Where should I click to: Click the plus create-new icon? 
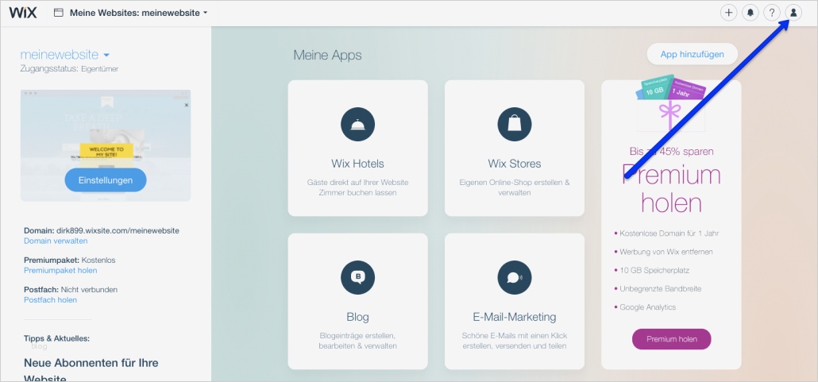tap(728, 13)
